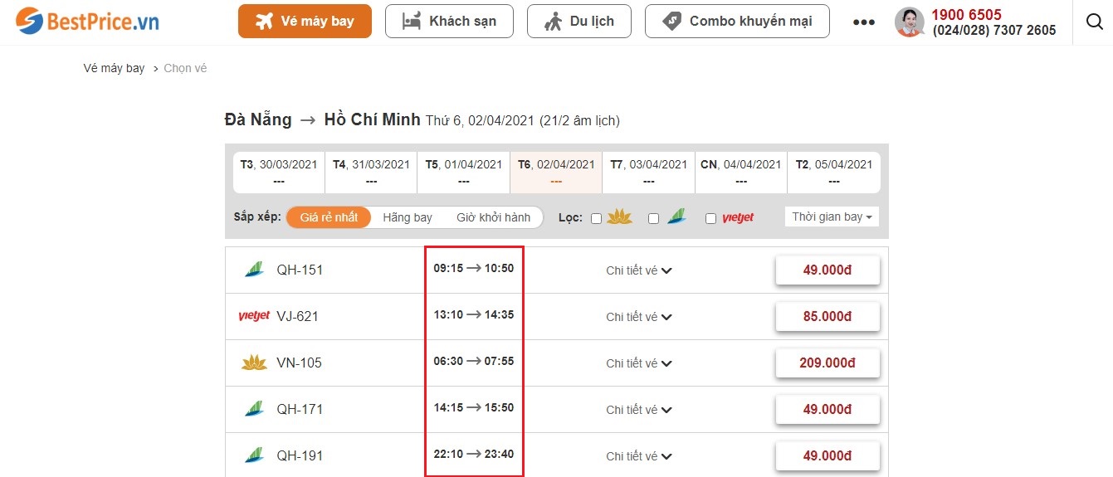Call hotline 1900 6505
This screenshot has width=1113, height=477.
click(x=966, y=15)
